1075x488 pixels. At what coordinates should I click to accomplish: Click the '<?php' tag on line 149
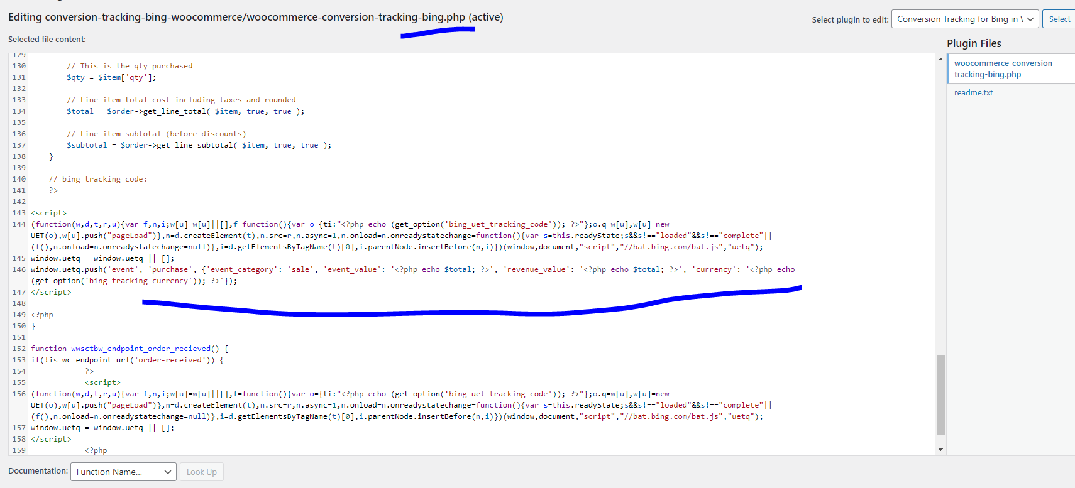coord(42,315)
